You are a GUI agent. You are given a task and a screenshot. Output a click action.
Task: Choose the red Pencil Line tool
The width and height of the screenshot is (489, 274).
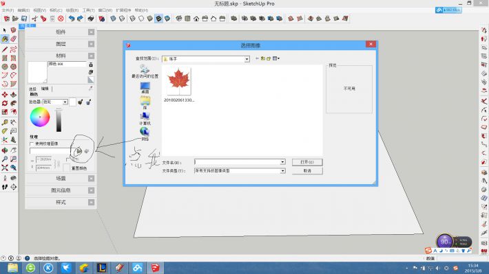coord(5,49)
